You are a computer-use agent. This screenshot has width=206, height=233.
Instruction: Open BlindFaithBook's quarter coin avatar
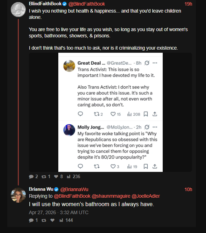[x=18, y=9]
